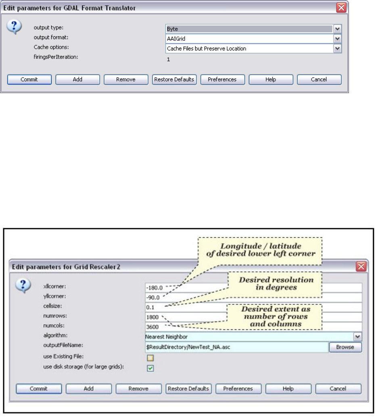This screenshot has height=419, width=378.
Task: Open Preferences in GDAL Format Translator dialog
Action: pos(222,79)
